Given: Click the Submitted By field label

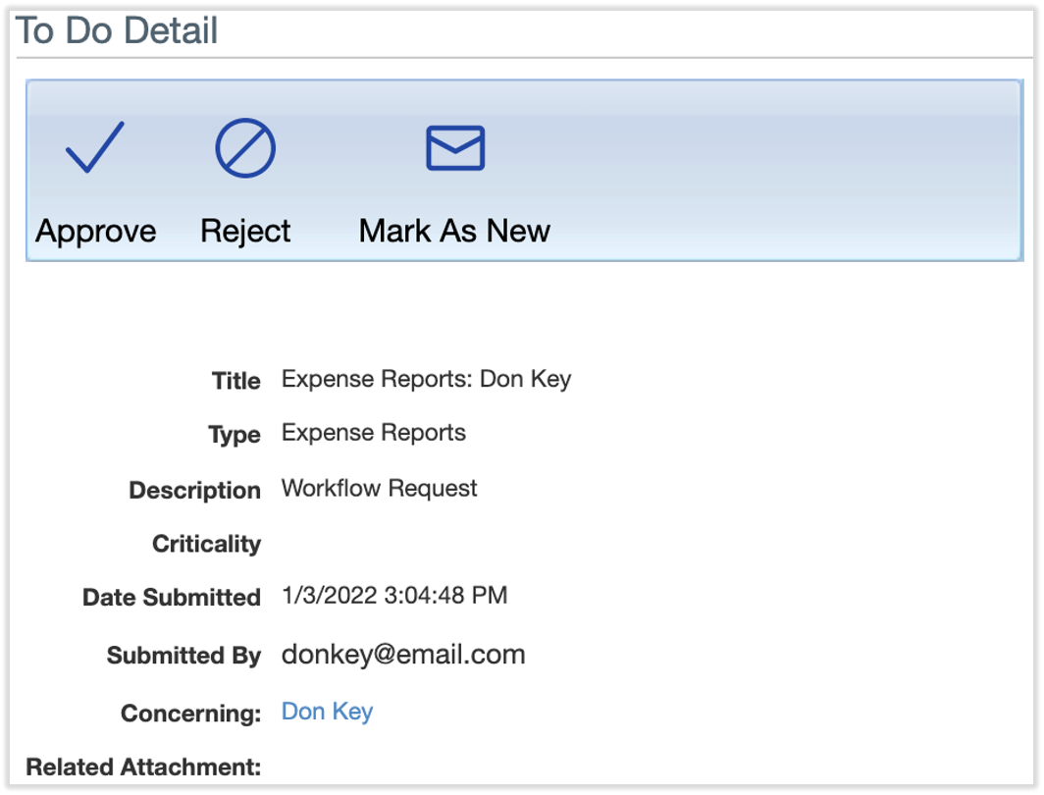Looking at the screenshot, I should 183,656.
